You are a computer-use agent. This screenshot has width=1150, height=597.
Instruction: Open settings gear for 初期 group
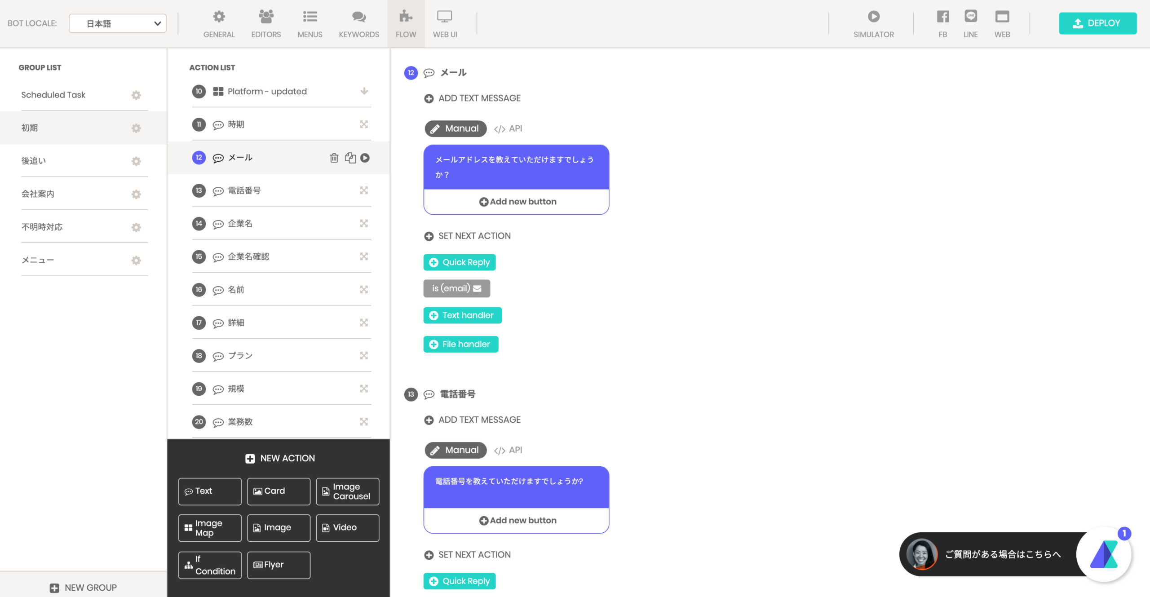click(x=136, y=128)
